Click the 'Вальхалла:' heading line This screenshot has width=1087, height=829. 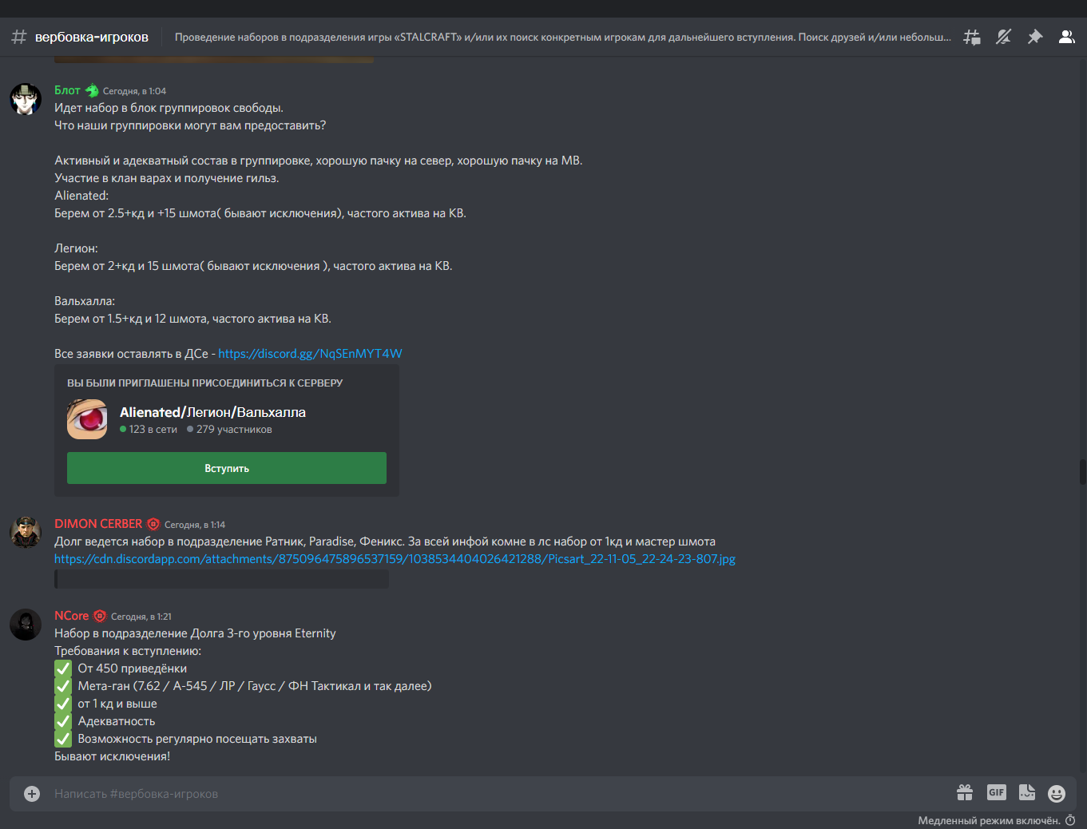pyautogui.click(x=85, y=301)
